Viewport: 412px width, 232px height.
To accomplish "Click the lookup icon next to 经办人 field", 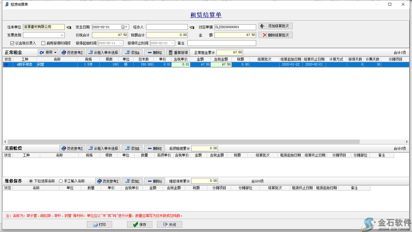I will 192,27.
